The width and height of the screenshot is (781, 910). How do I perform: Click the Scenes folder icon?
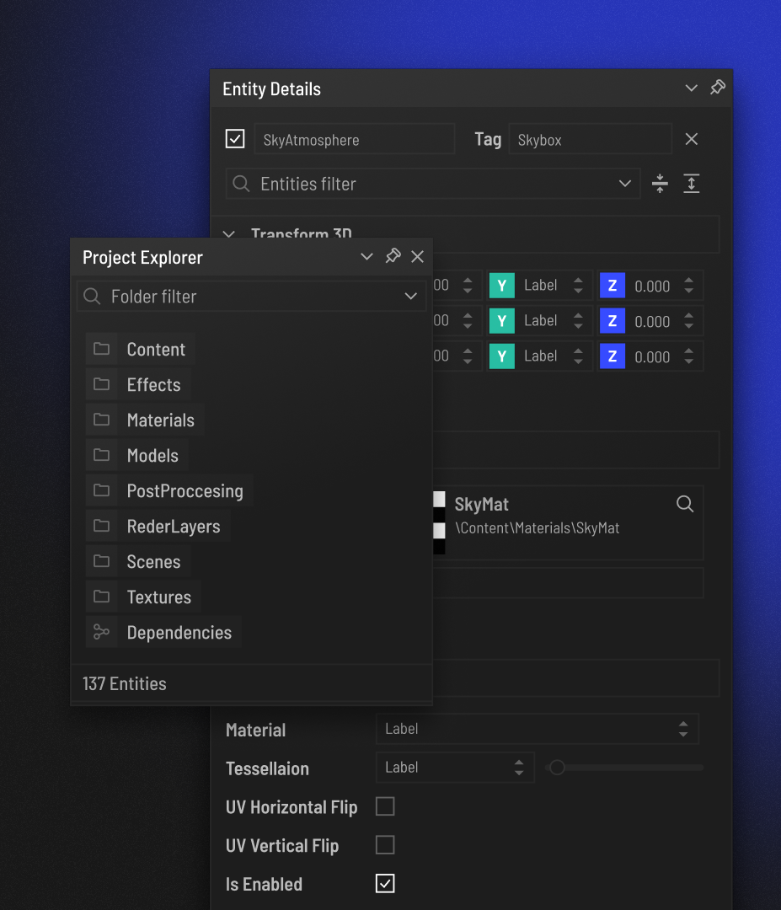tap(102, 561)
